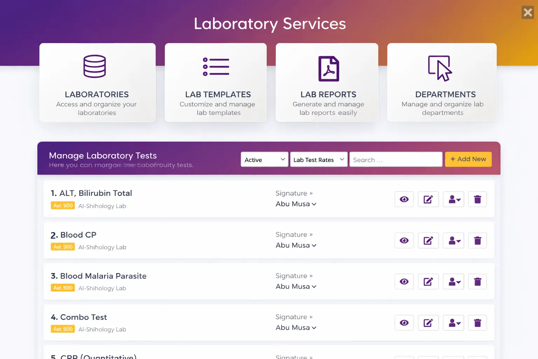Expand Abu Musa signer for Blood CP
Screen dimensions: 538x359
point(296,245)
